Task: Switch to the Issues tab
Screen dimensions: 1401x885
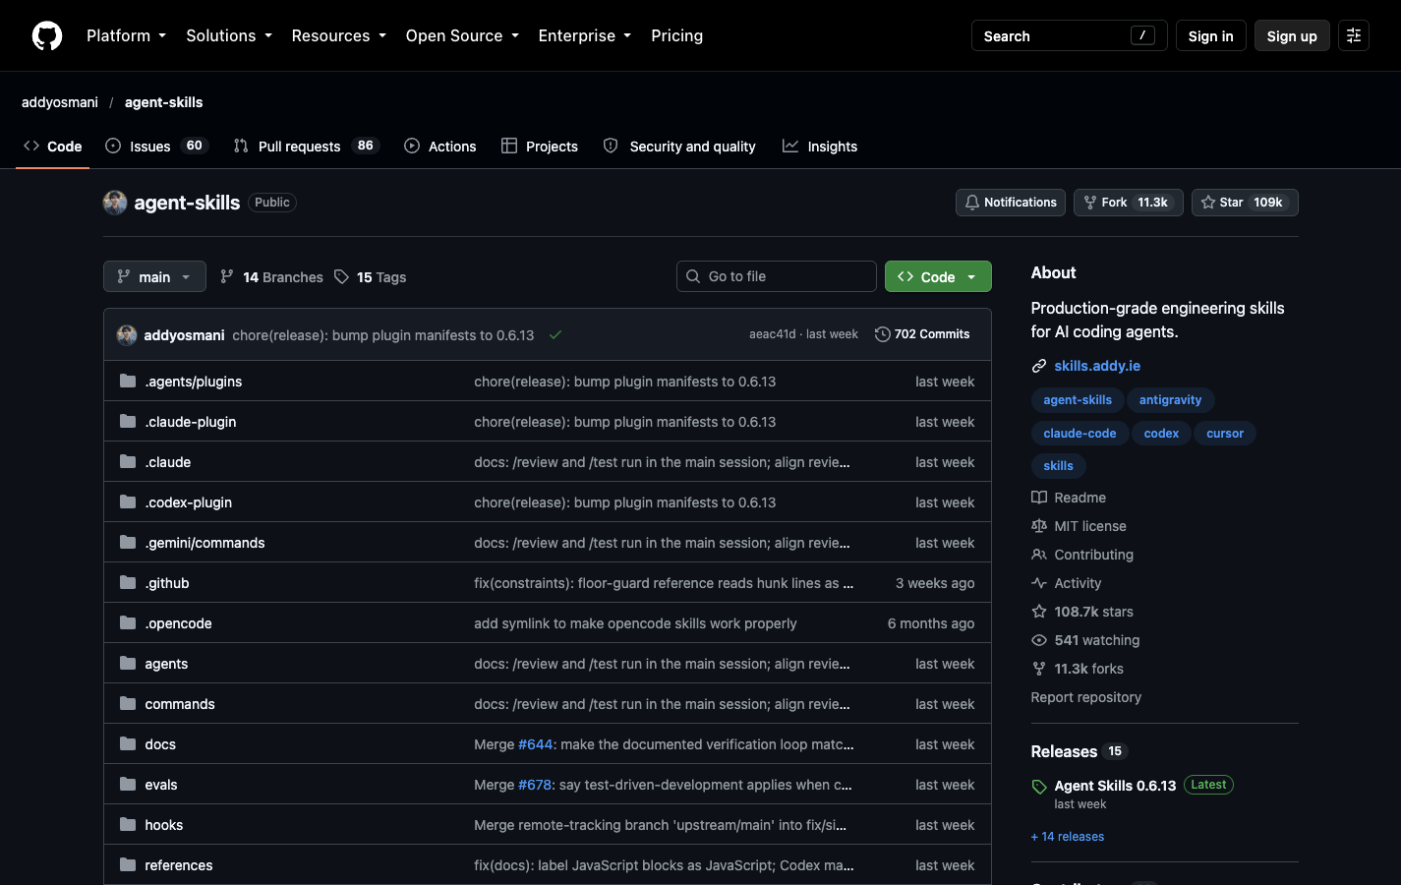Action: 155,147
